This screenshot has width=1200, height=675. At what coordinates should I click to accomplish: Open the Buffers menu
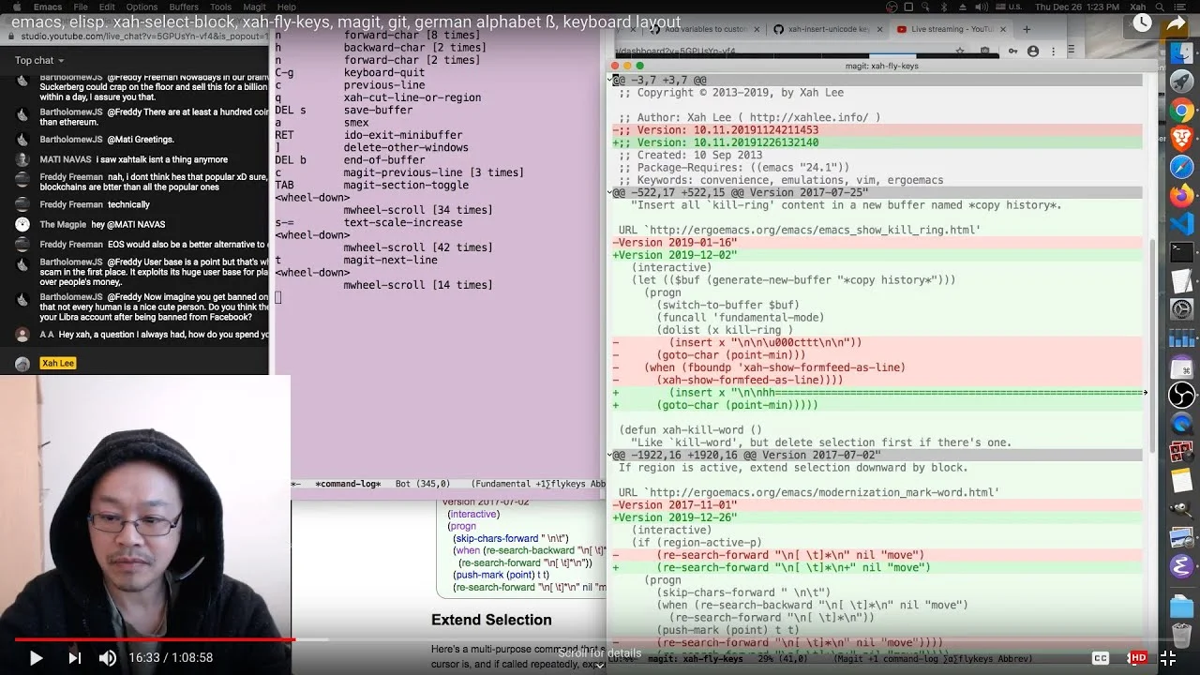pos(184,7)
